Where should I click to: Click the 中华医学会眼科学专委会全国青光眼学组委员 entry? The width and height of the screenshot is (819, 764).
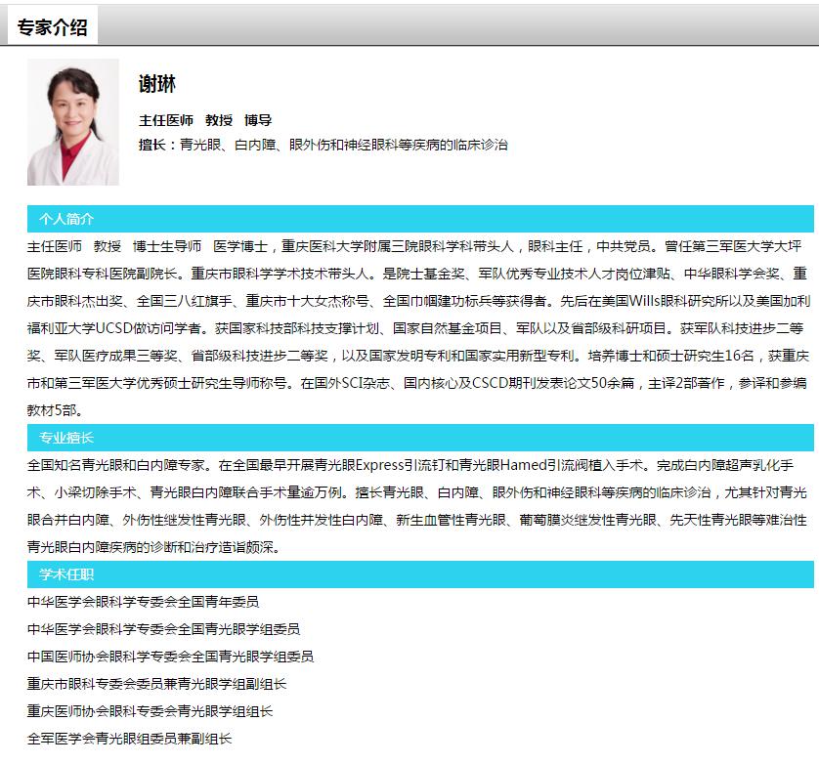pos(163,629)
